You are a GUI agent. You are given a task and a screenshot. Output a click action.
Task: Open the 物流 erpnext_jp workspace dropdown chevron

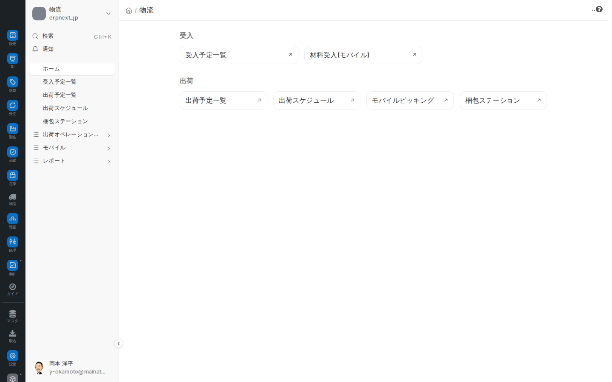[x=108, y=14]
